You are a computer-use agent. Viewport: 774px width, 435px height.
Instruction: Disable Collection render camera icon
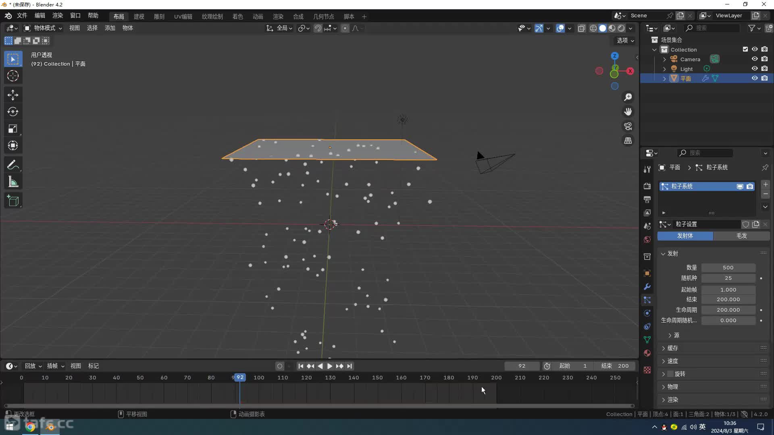tap(765, 49)
